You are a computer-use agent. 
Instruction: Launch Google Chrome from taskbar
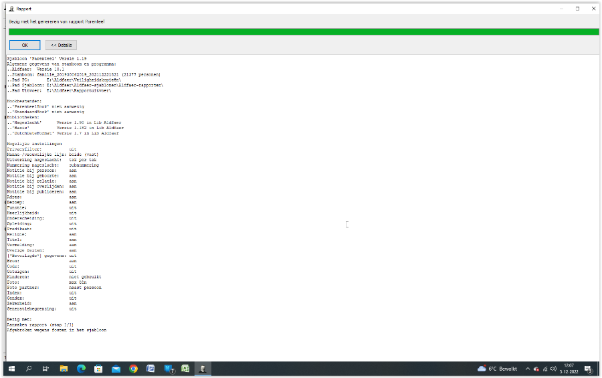tap(133, 369)
